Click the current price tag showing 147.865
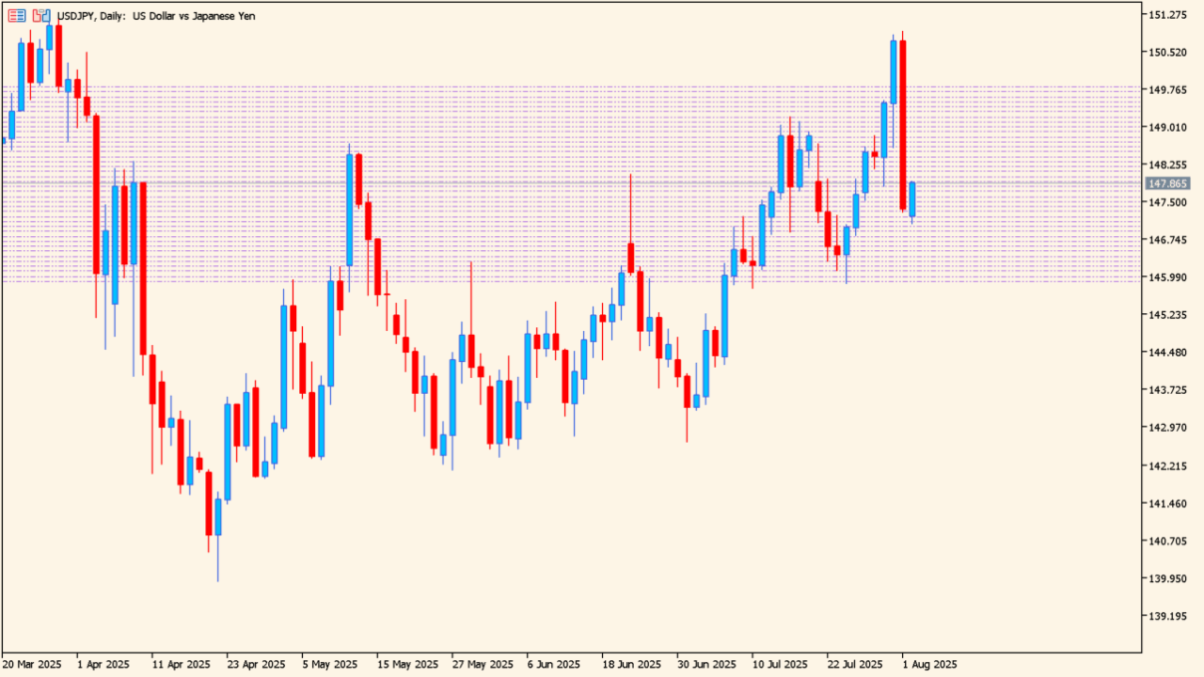The image size is (1204, 677). point(1167,184)
